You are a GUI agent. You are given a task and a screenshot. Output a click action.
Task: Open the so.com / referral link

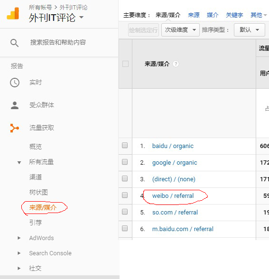(x=175, y=212)
